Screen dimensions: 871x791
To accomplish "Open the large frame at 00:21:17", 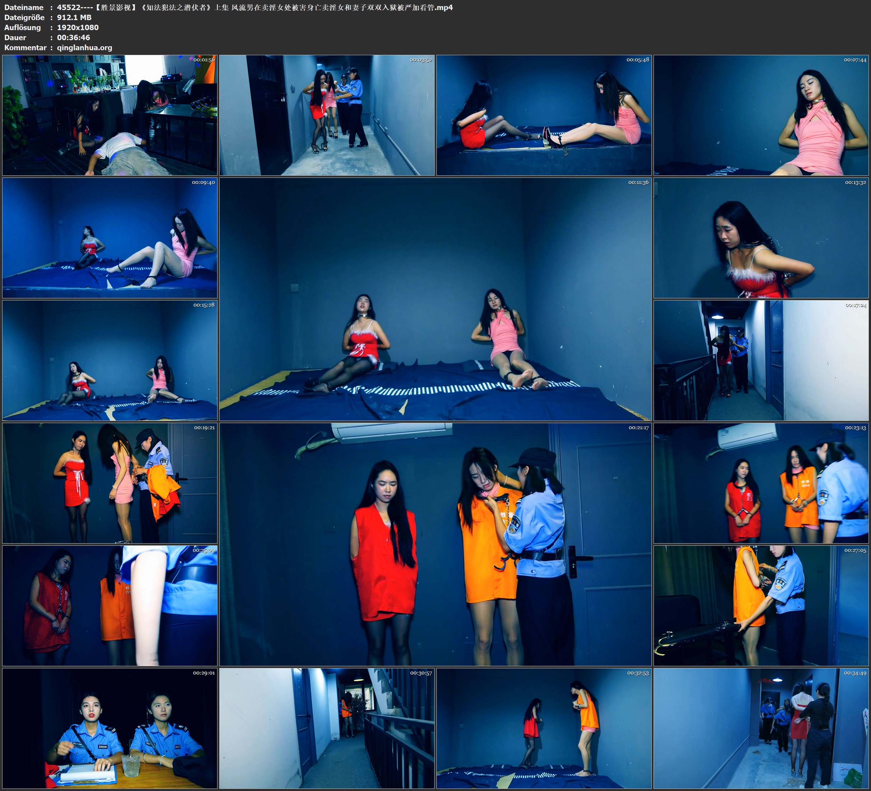I will [435, 544].
